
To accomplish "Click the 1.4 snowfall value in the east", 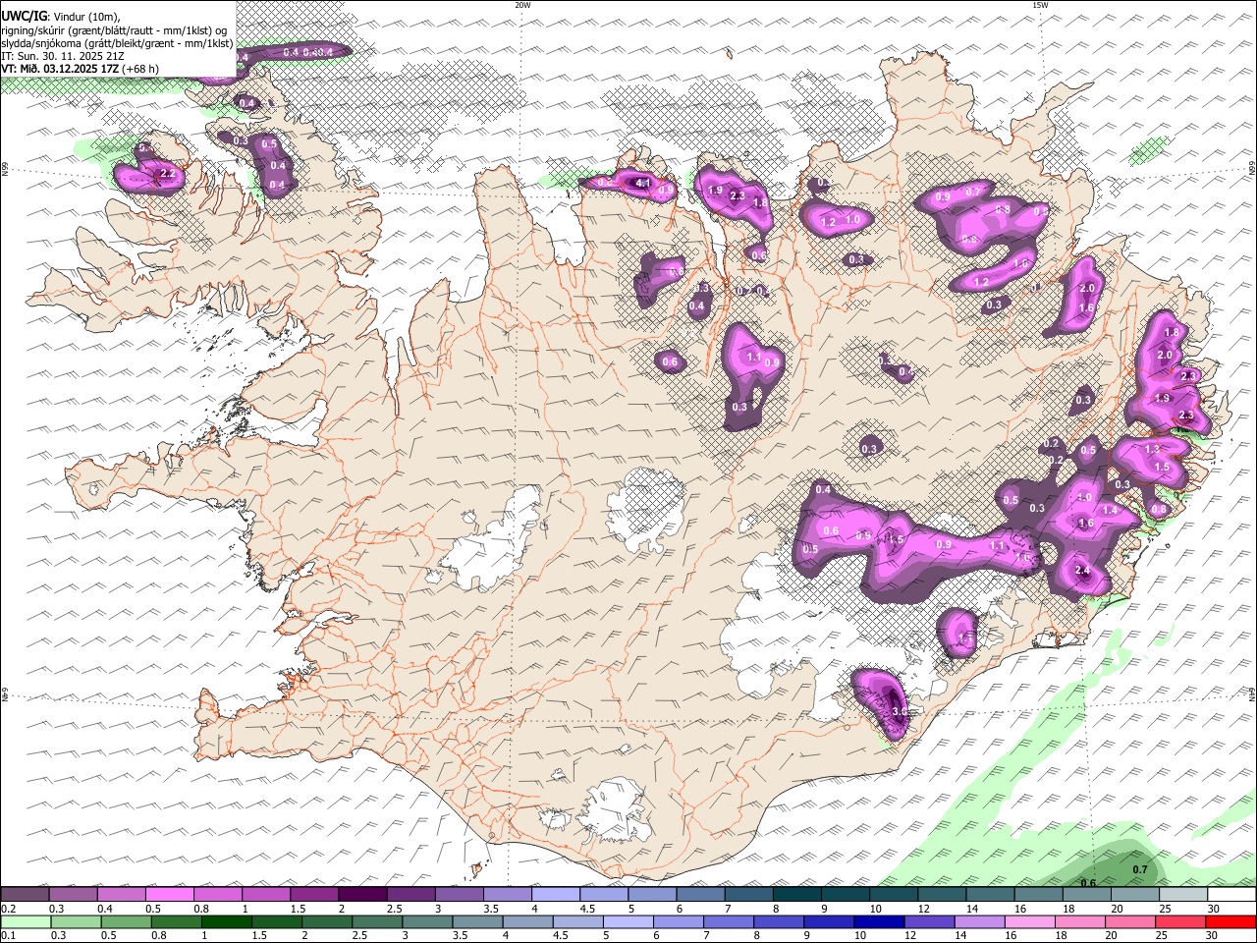I will [x=1111, y=511].
